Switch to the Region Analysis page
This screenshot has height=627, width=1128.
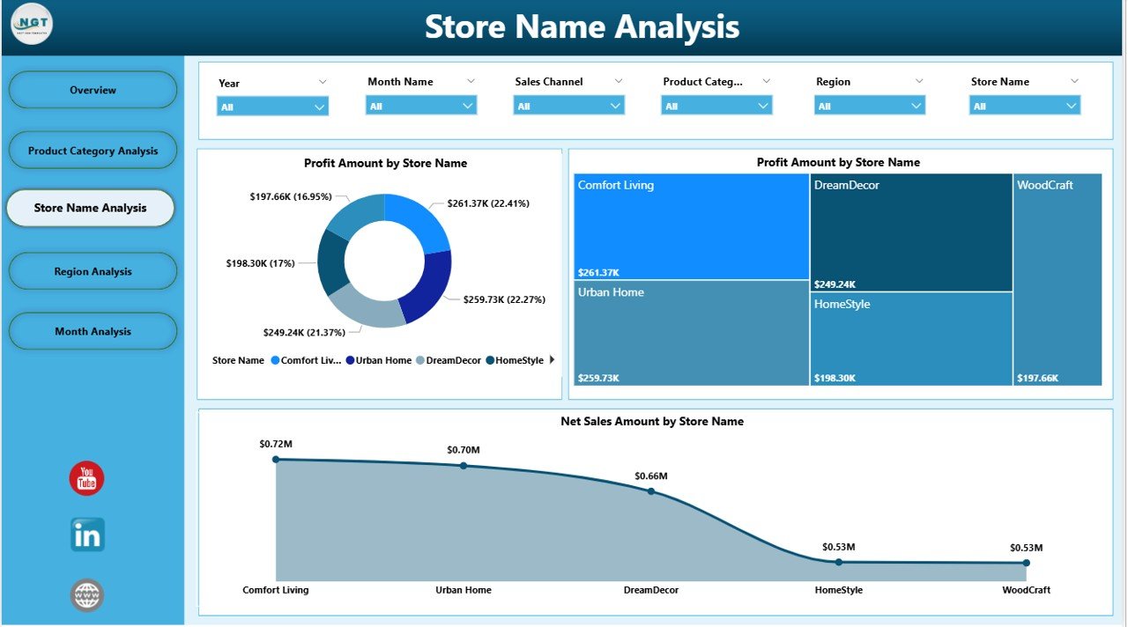click(93, 271)
